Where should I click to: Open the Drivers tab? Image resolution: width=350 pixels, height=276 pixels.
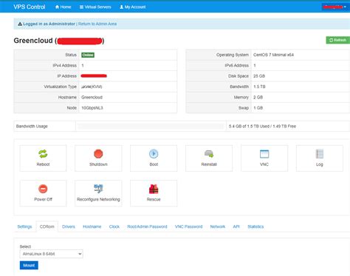[69, 226]
